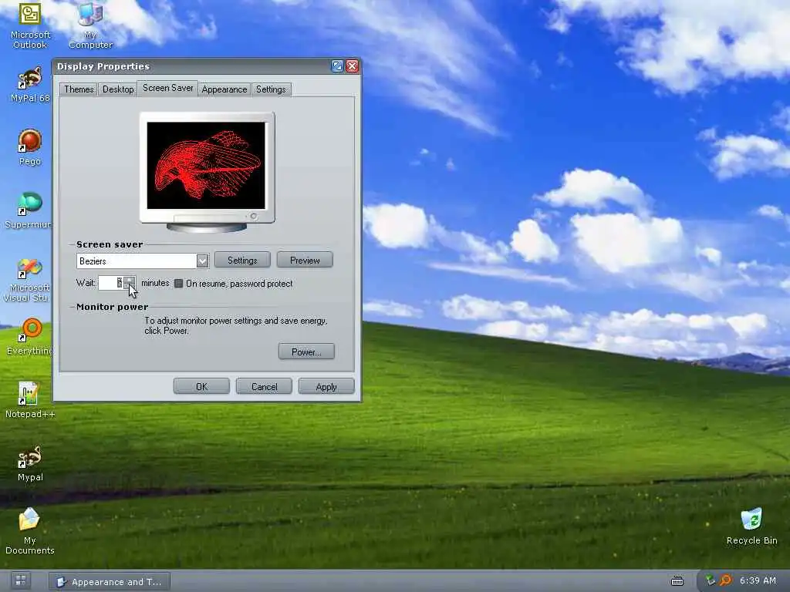This screenshot has width=790, height=592.
Task: Click the on-screen keyboard tray icon
Action: click(x=677, y=581)
